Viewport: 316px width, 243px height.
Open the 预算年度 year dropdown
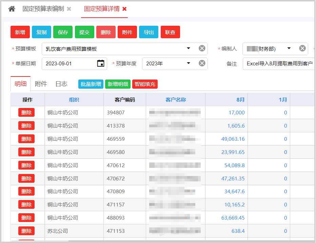tap(189, 63)
